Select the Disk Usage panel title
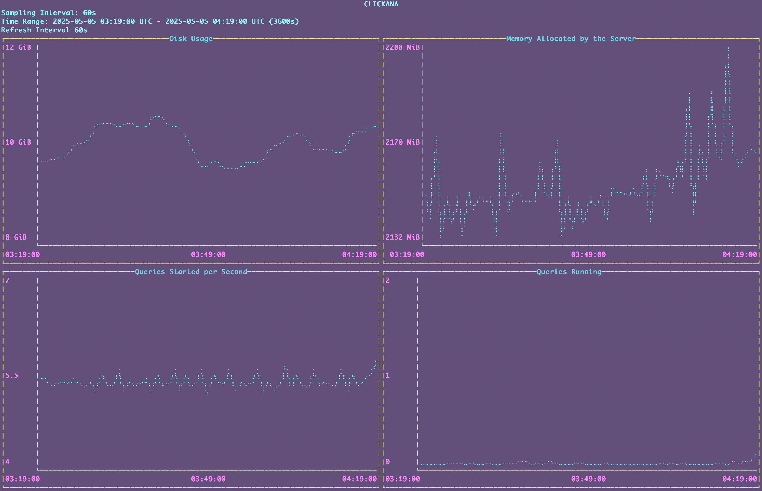Screen dimensions: 762x491 tap(191, 39)
